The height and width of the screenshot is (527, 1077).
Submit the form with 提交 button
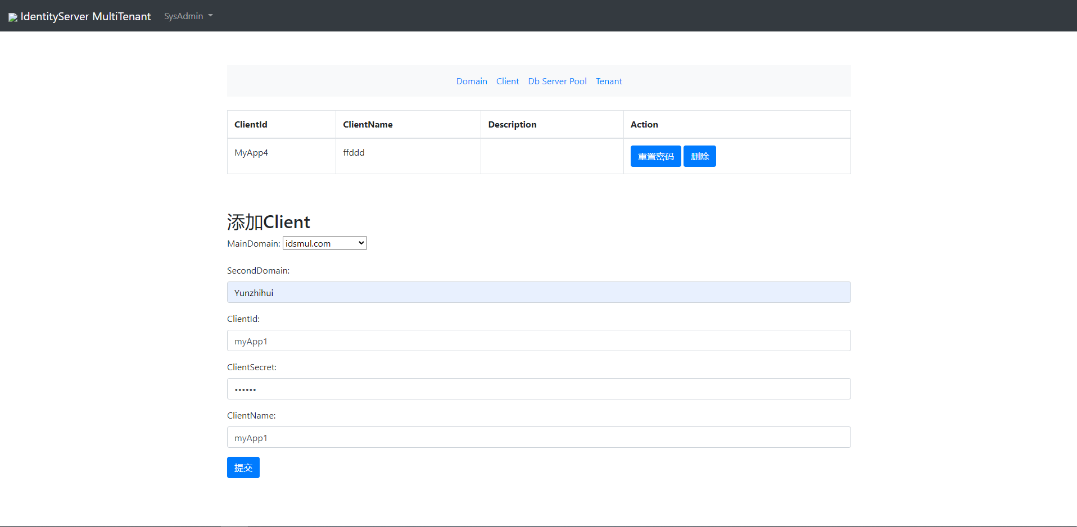[x=243, y=467]
